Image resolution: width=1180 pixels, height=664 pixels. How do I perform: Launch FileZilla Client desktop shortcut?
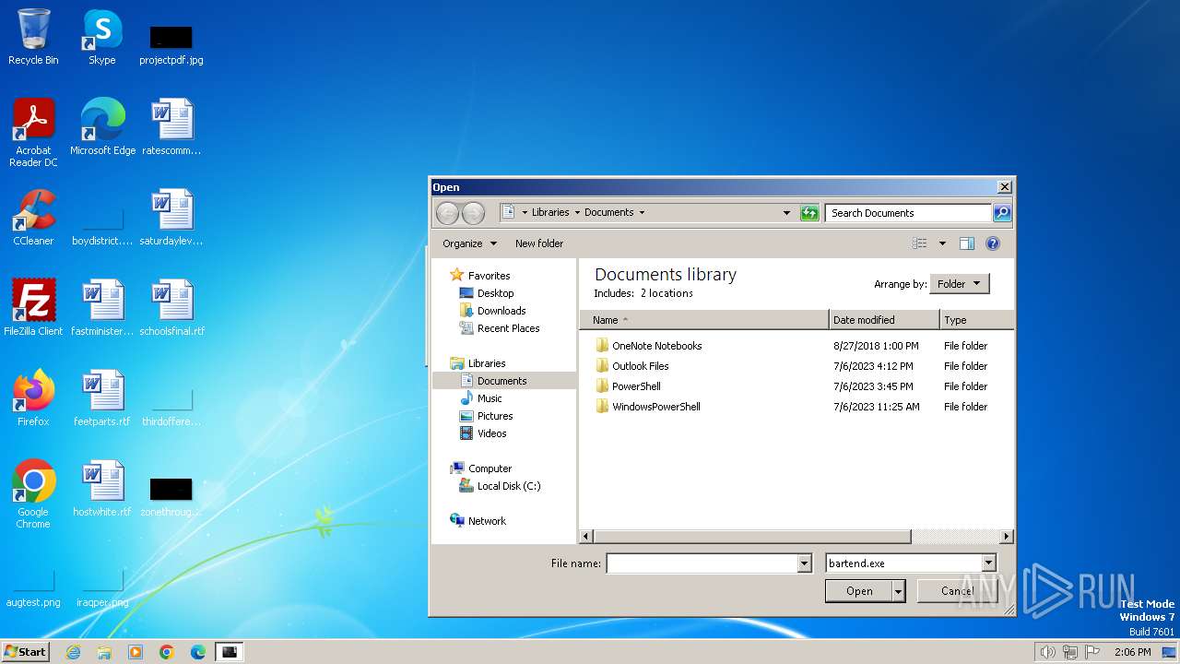click(x=33, y=308)
